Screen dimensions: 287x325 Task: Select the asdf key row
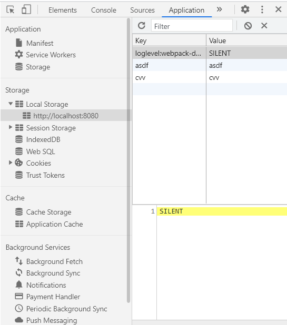[x=210, y=66]
